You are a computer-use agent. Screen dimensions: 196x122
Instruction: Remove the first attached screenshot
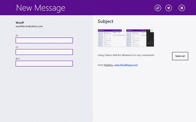124,30
